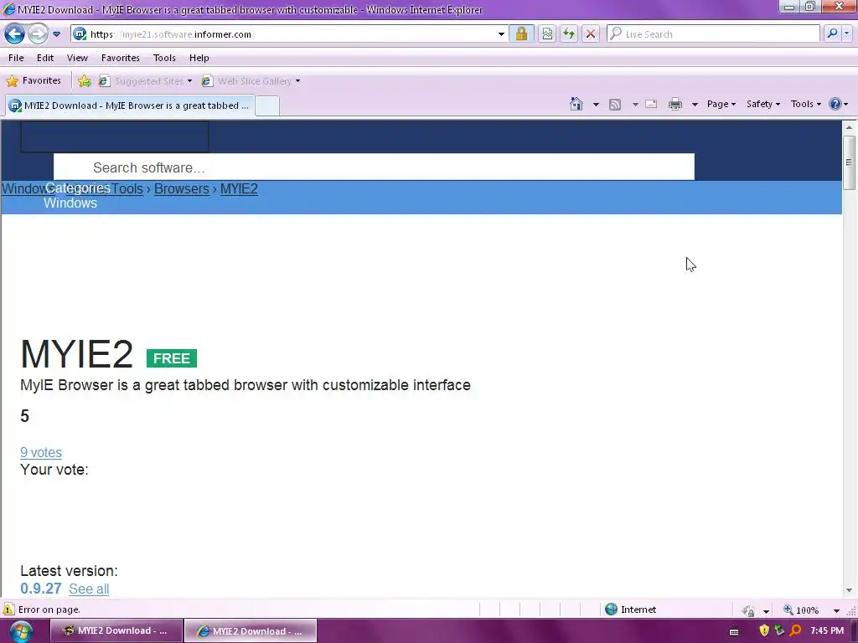Screen dimensions: 858x643
Task: Click the Read Mail envelope icon
Action: [651, 104]
